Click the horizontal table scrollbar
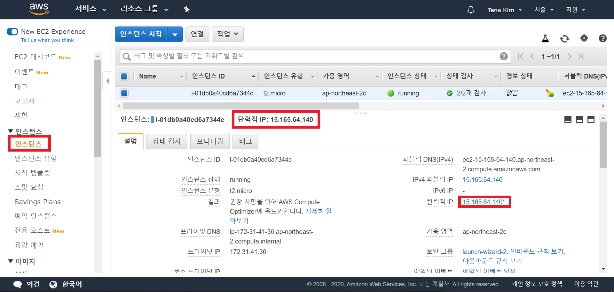 click(240, 106)
